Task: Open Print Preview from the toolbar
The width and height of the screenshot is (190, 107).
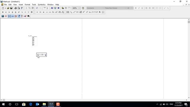Action: (19, 8)
